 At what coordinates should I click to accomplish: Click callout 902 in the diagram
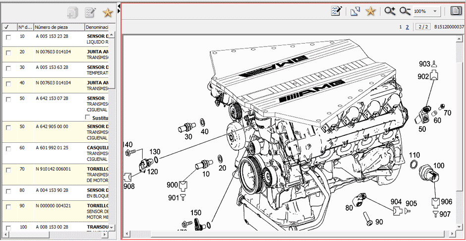coord(423,77)
